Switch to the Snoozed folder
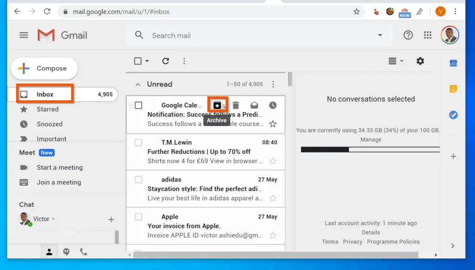Screen dimensions: 475x270 (50, 124)
